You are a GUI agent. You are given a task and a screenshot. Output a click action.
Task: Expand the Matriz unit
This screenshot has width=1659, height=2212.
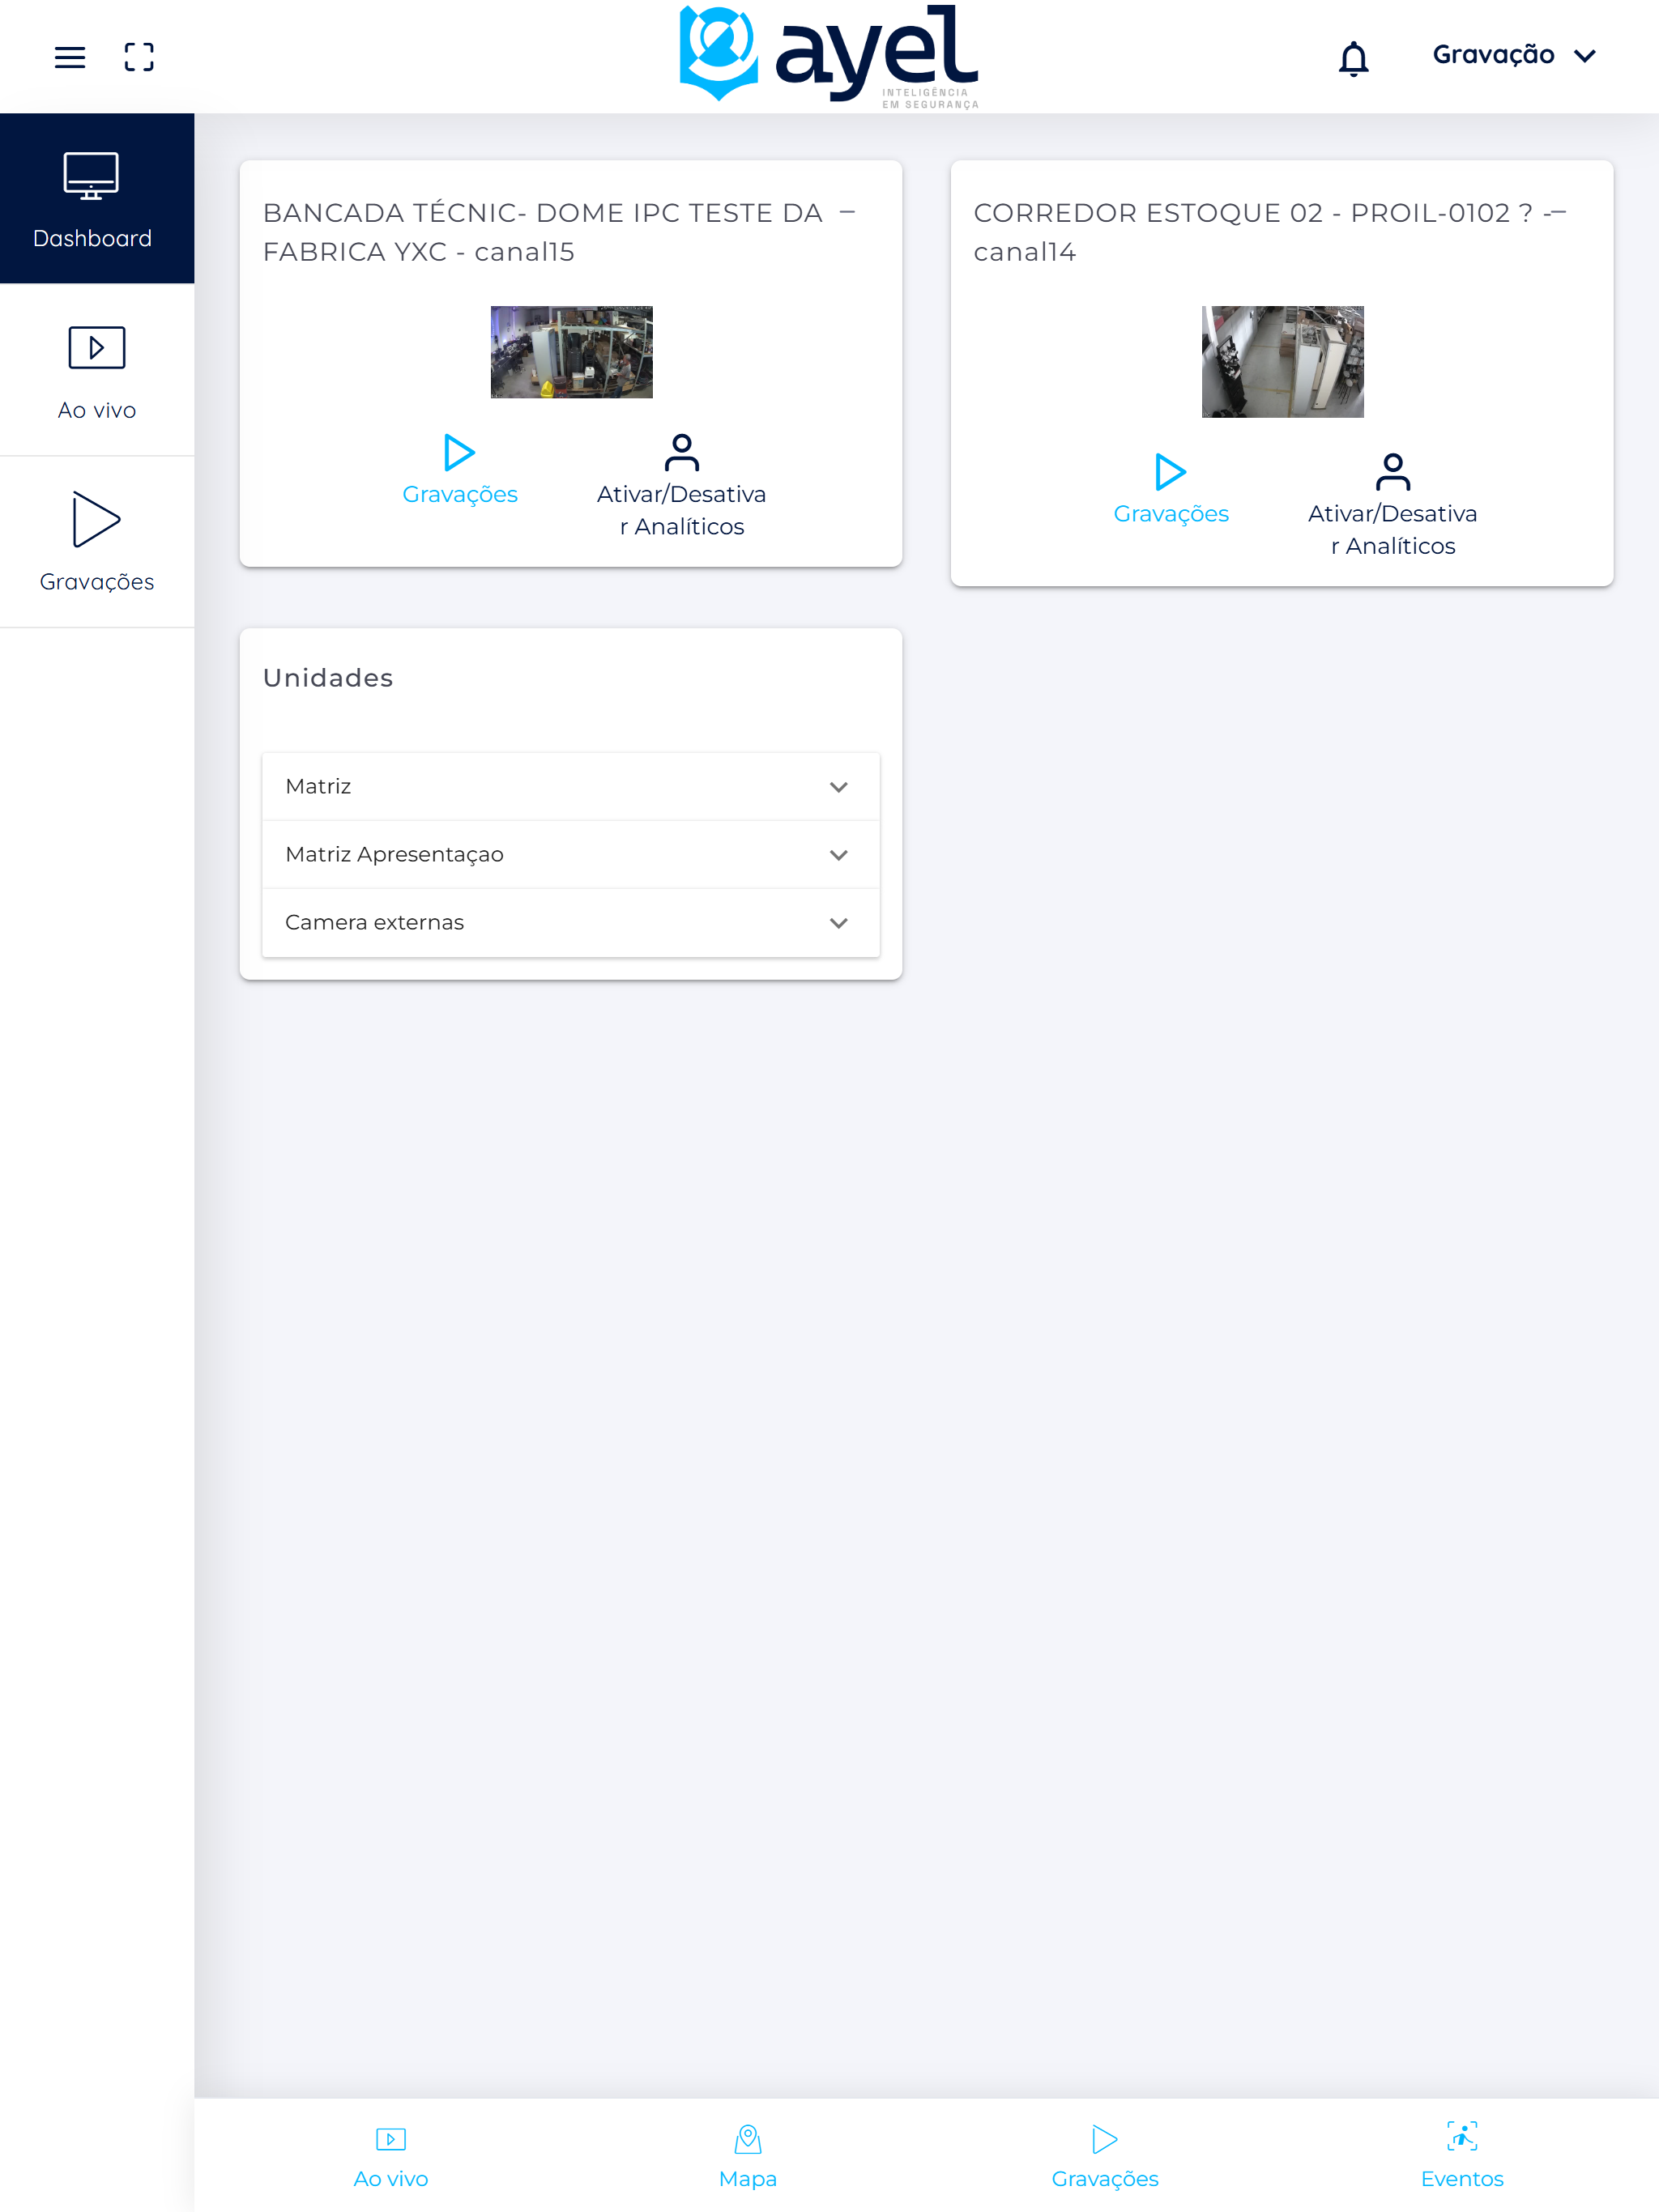570,786
